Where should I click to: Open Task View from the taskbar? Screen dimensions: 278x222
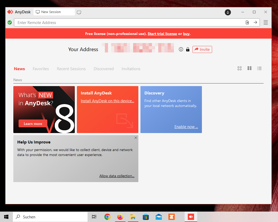tap(94, 217)
